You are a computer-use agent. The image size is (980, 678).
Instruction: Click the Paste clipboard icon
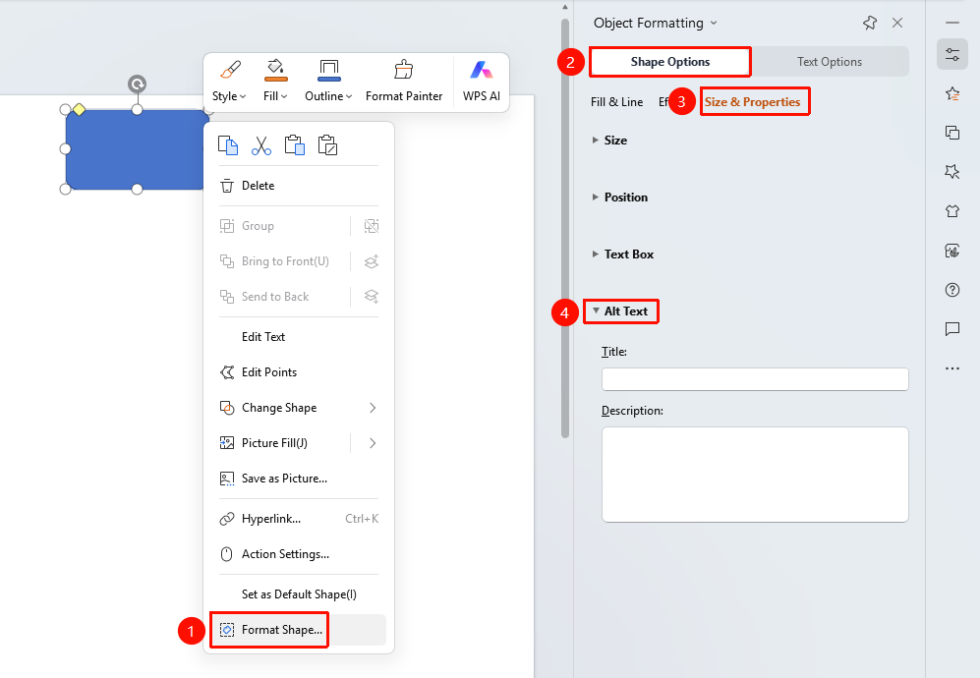(294, 145)
